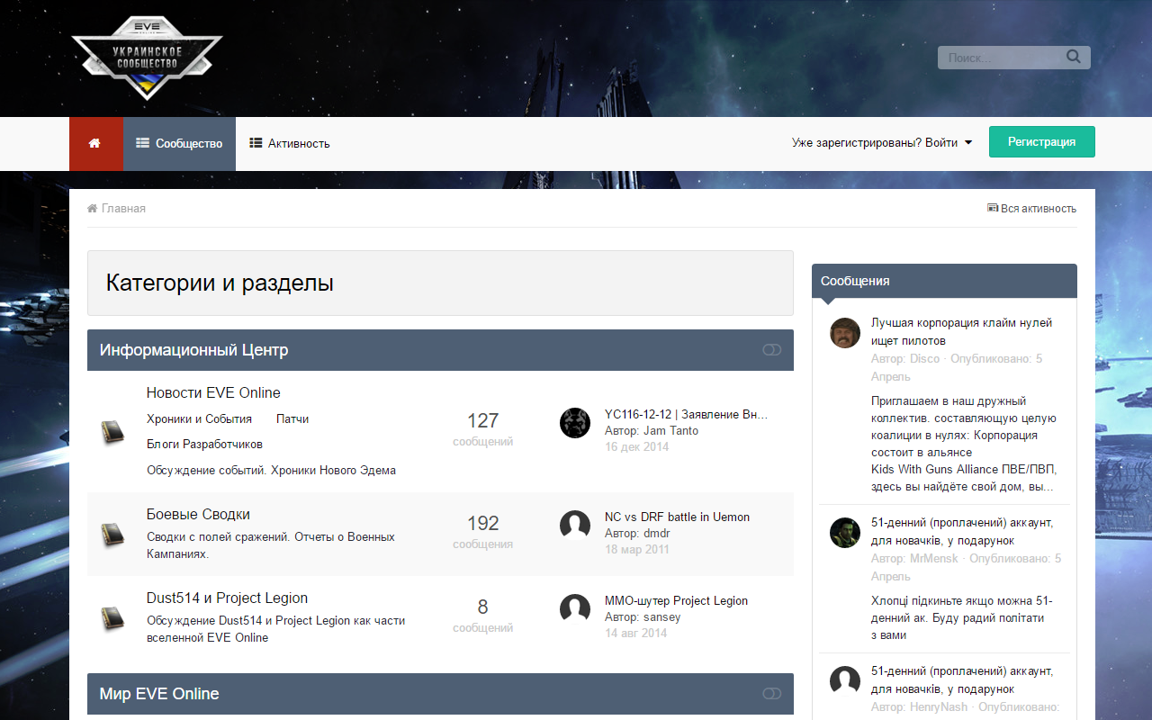Viewport: 1152px width, 720px height.
Task: Click the Категории и разделы heading
Action: 220,283
